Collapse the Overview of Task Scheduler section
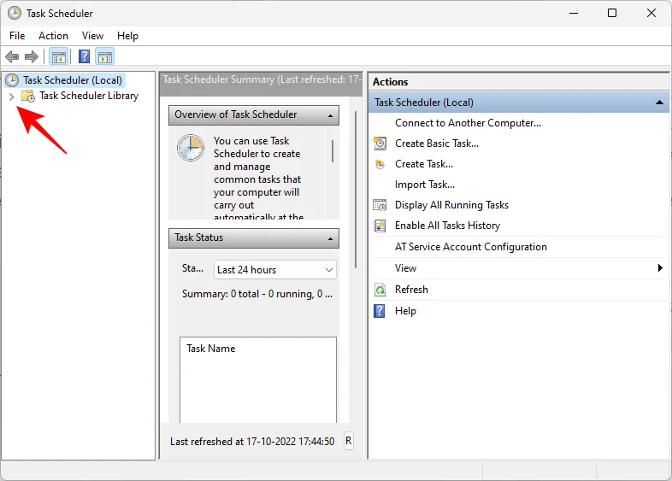 (328, 115)
